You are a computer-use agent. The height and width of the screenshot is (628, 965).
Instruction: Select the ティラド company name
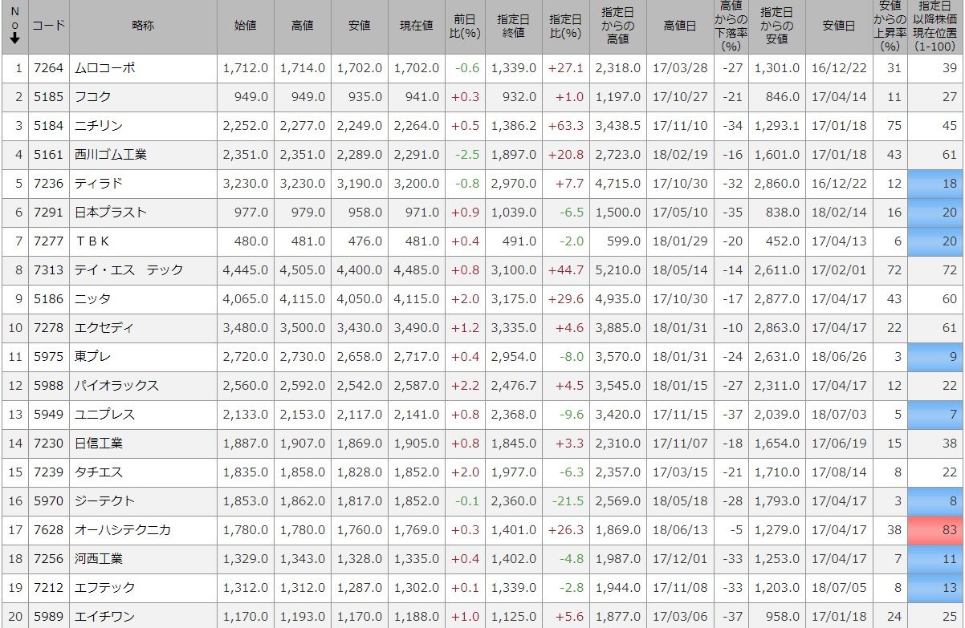tap(98, 184)
